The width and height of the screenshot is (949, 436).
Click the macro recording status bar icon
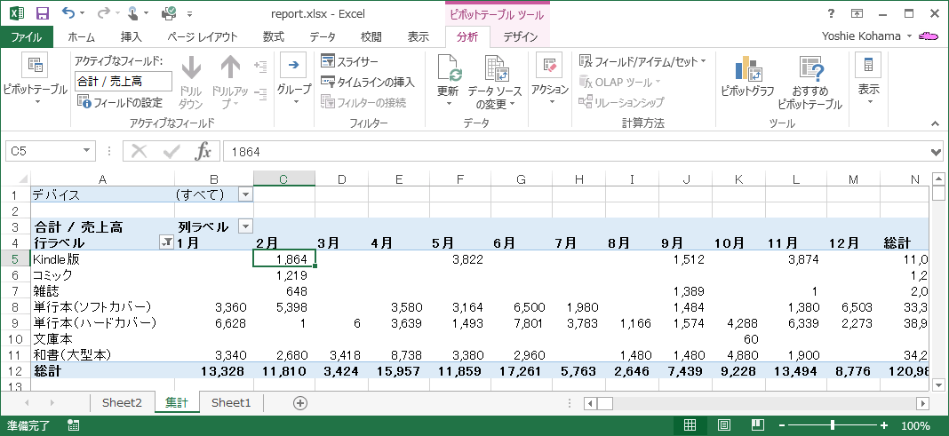[73, 425]
